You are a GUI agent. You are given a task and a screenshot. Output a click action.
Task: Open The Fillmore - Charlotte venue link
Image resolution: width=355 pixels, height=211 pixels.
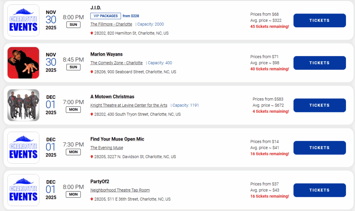[x=111, y=25]
